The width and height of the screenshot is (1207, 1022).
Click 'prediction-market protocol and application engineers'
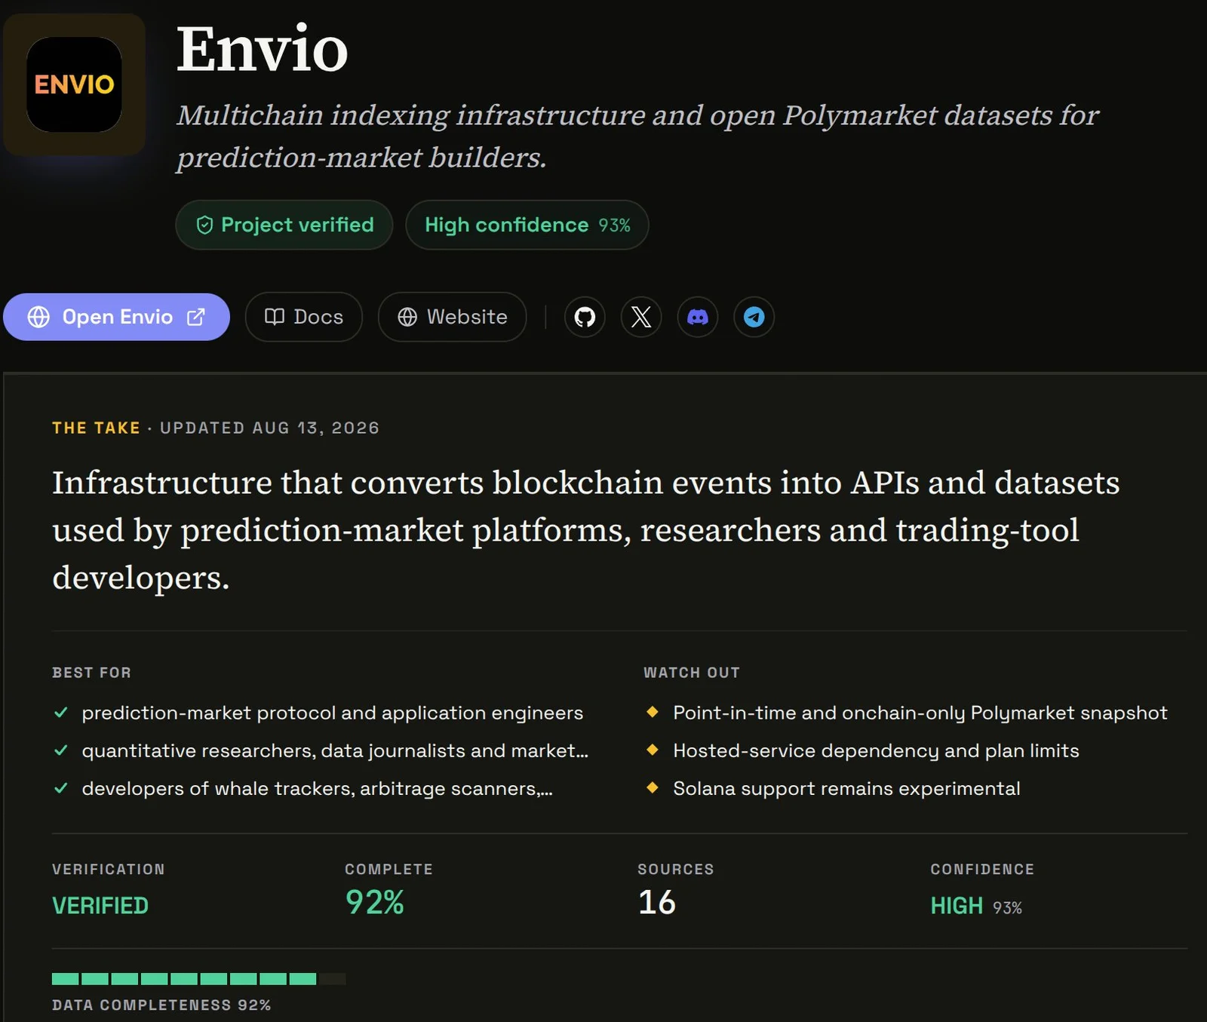point(333,713)
